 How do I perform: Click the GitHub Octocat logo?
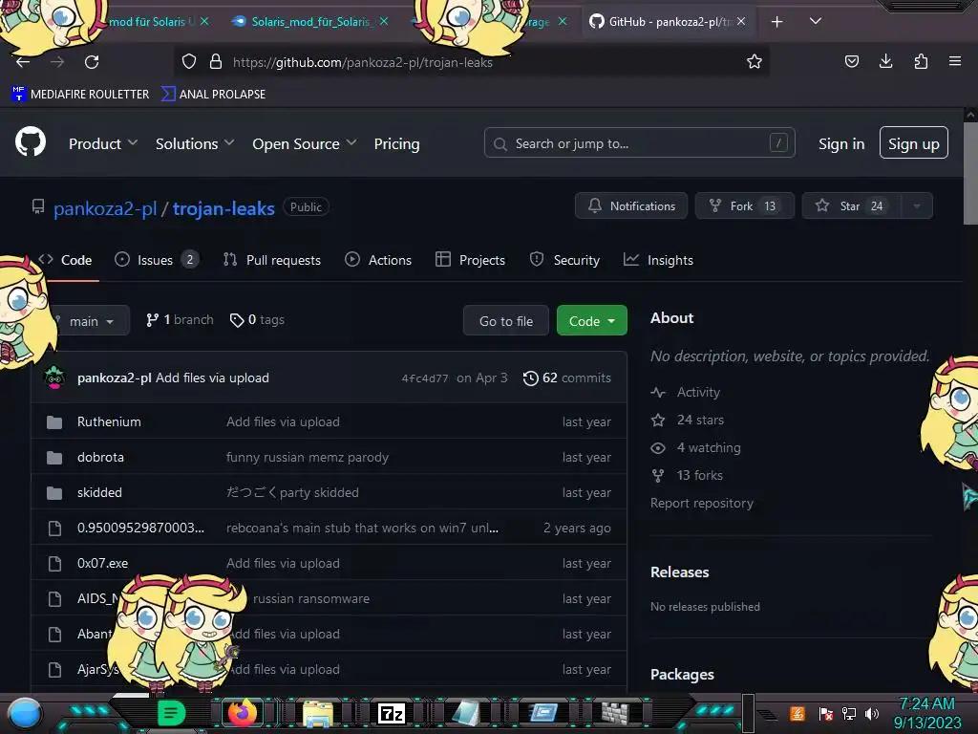(x=31, y=142)
